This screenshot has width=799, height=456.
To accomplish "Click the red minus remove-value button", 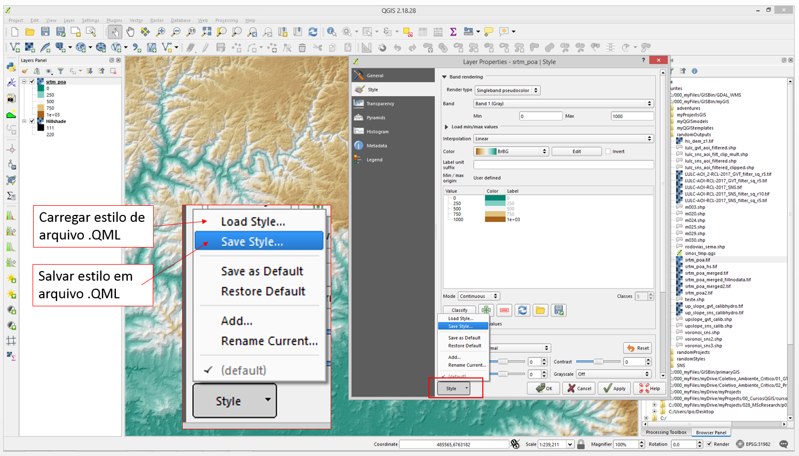I will click(504, 310).
